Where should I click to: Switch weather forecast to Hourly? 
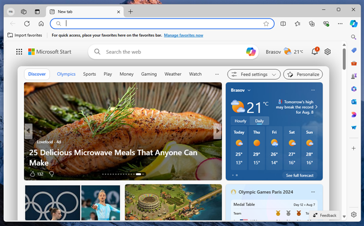point(240,121)
